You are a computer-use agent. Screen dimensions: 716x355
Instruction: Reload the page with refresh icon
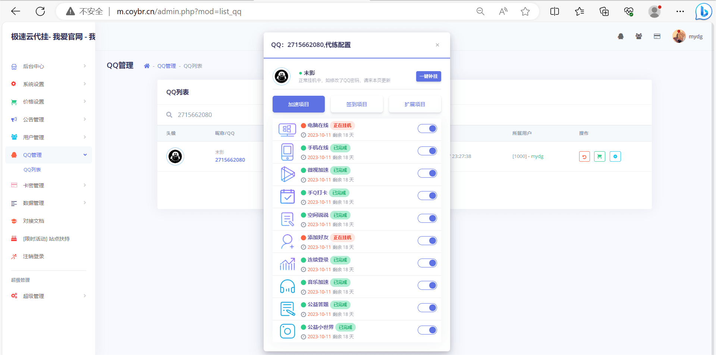pos(40,12)
